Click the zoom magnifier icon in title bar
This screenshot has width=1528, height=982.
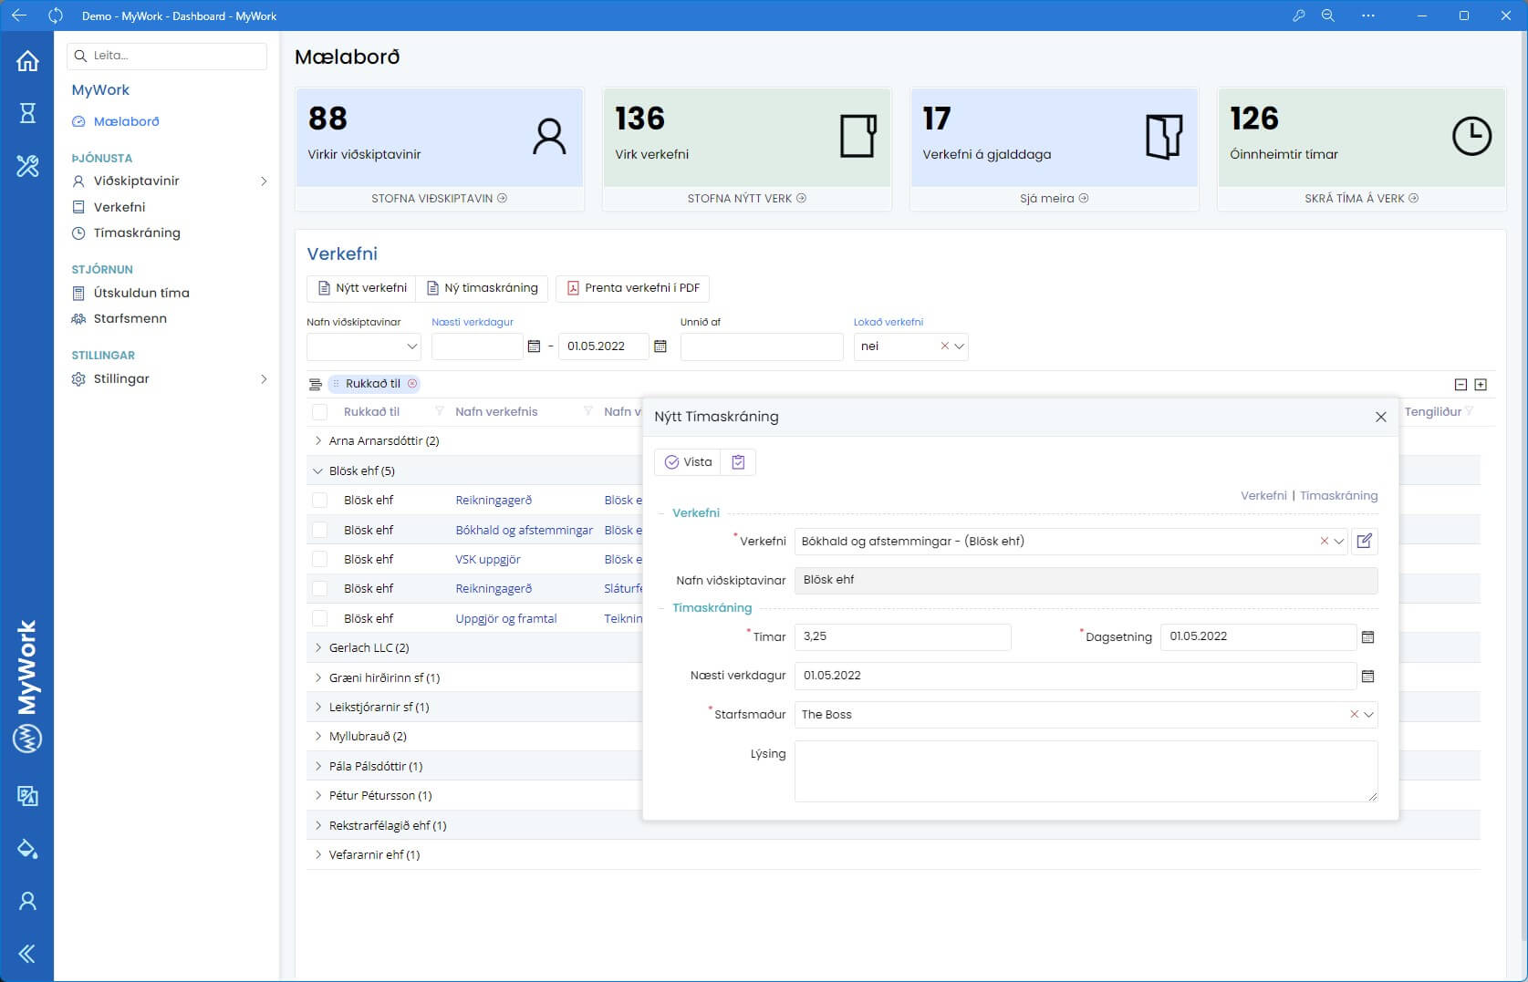1328,16
